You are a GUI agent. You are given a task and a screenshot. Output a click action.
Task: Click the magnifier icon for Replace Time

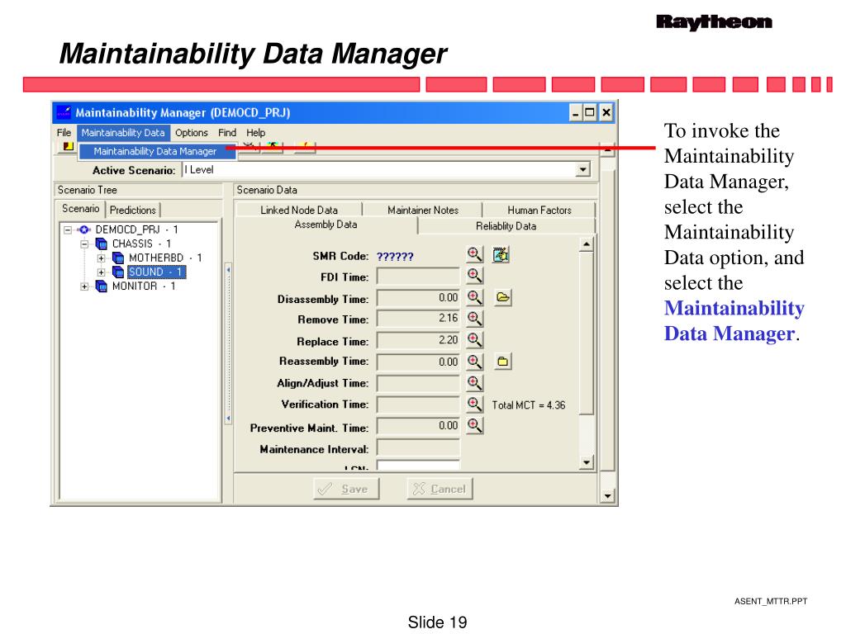[x=474, y=340]
